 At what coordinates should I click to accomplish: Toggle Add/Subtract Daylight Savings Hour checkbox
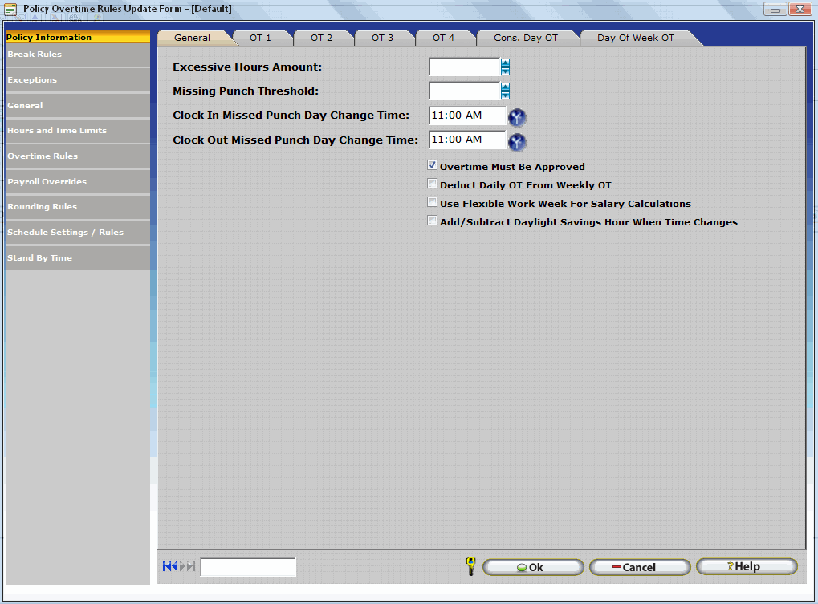click(432, 221)
